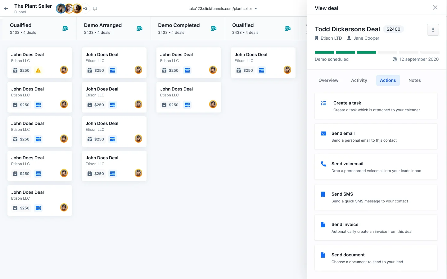447x279 pixels.
Task: Expand the taka123.clickfunnels.com/plantseller domain dropdown
Action: click(256, 9)
